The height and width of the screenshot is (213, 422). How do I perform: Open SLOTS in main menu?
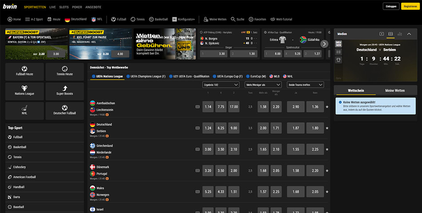64,7
